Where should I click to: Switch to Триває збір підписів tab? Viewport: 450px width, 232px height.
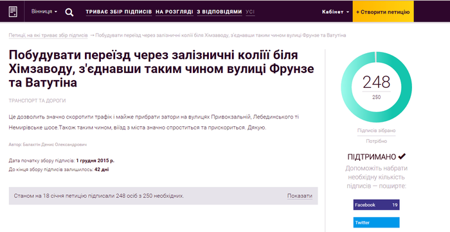(x=119, y=12)
